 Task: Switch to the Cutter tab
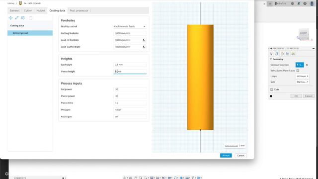coord(28,10)
